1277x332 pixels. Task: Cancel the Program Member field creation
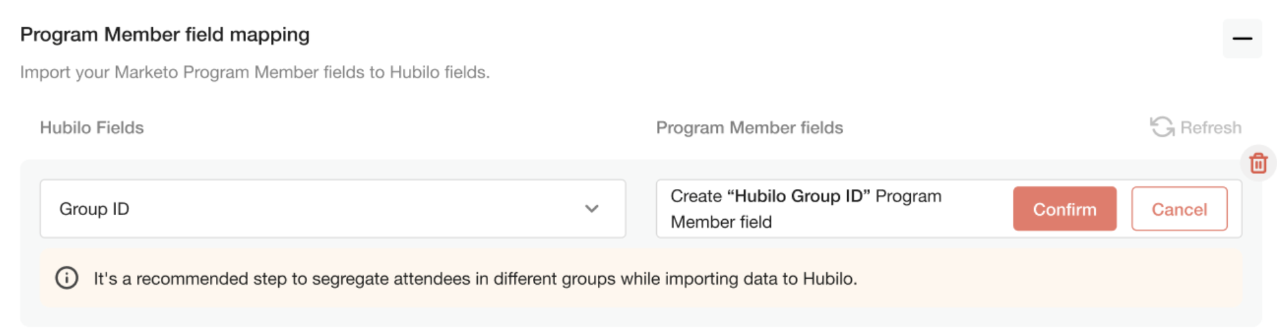1179,209
